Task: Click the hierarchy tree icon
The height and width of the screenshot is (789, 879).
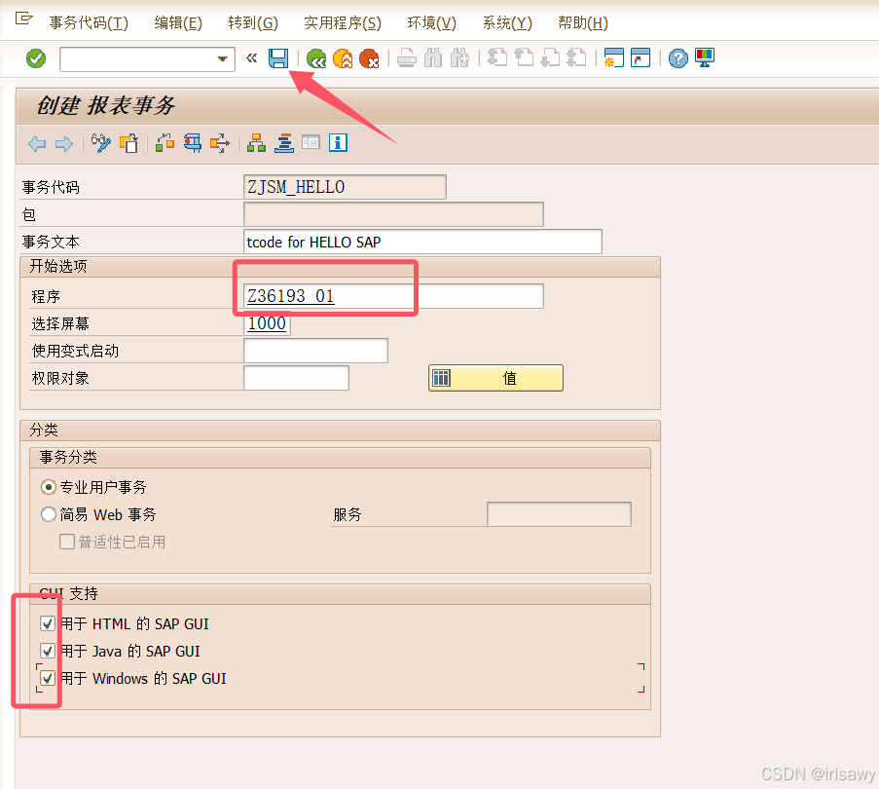Action: click(x=256, y=143)
